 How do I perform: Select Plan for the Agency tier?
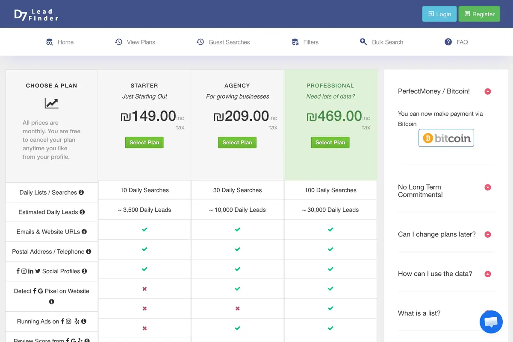(237, 143)
